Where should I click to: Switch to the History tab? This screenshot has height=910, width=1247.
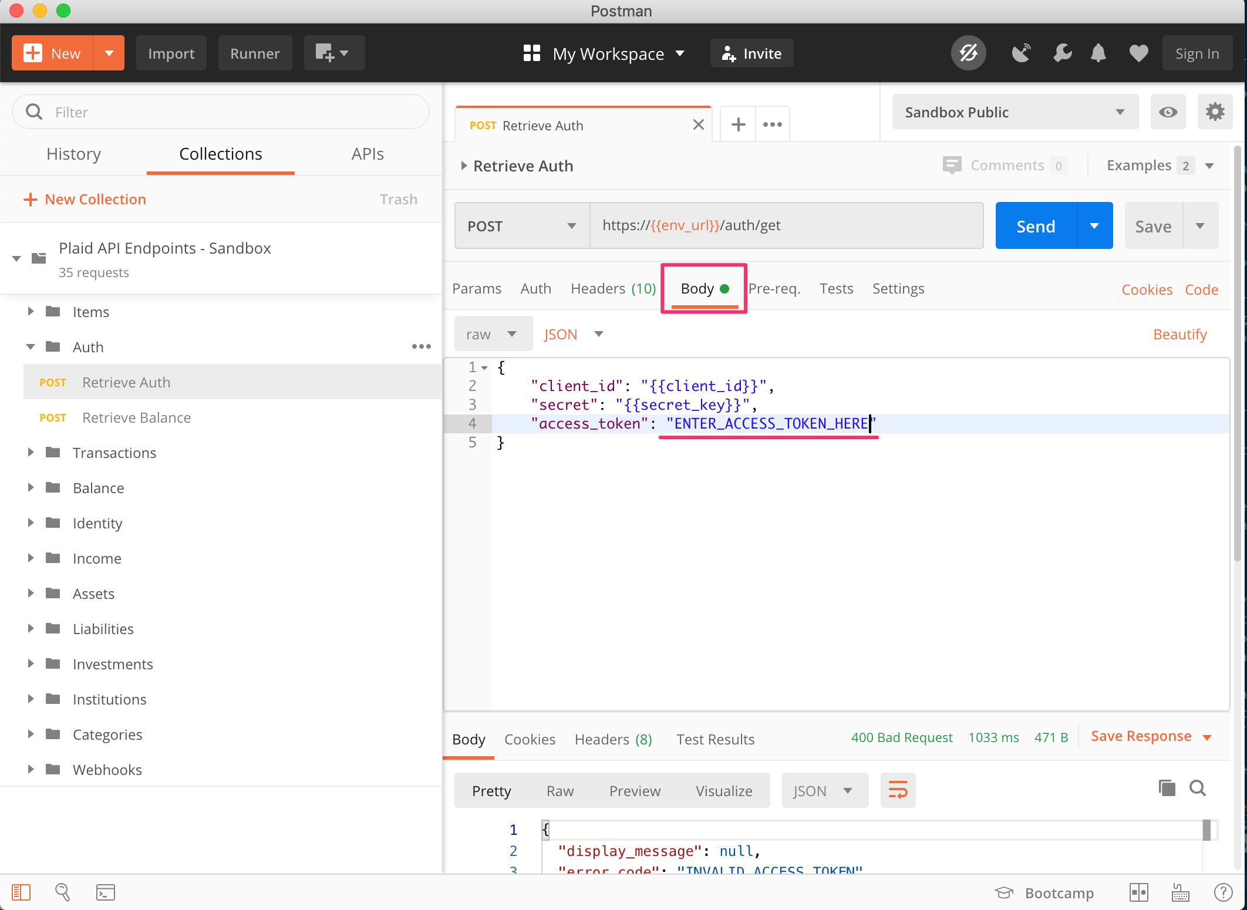click(x=73, y=153)
